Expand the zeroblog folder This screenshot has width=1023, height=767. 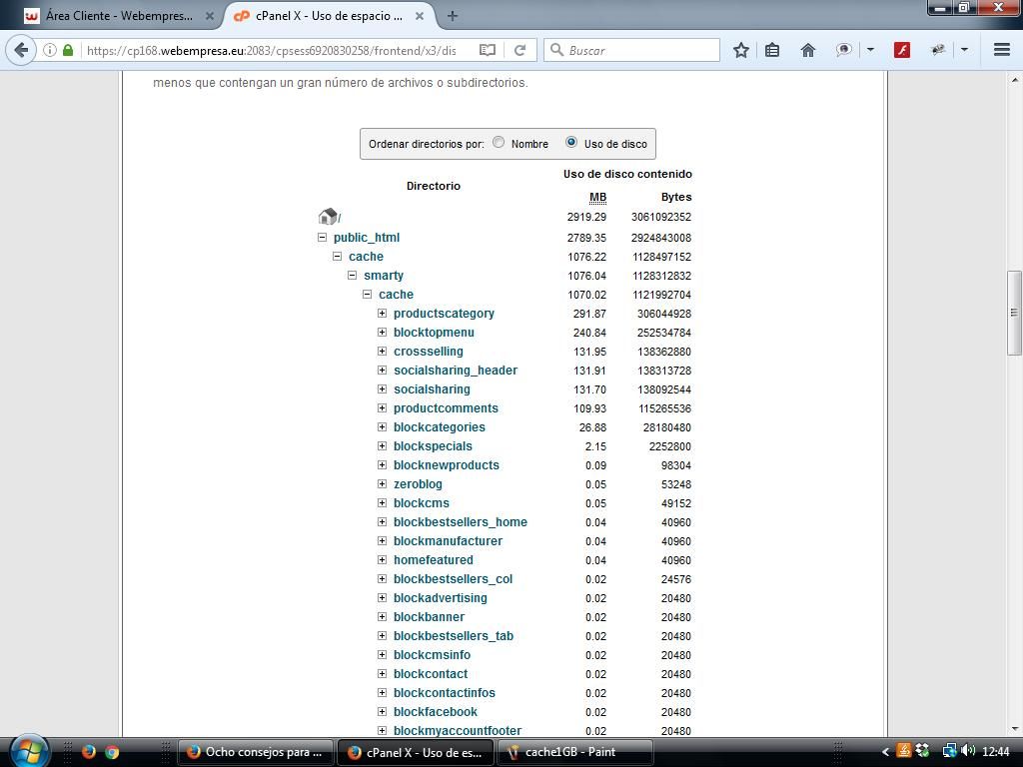(x=382, y=483)
